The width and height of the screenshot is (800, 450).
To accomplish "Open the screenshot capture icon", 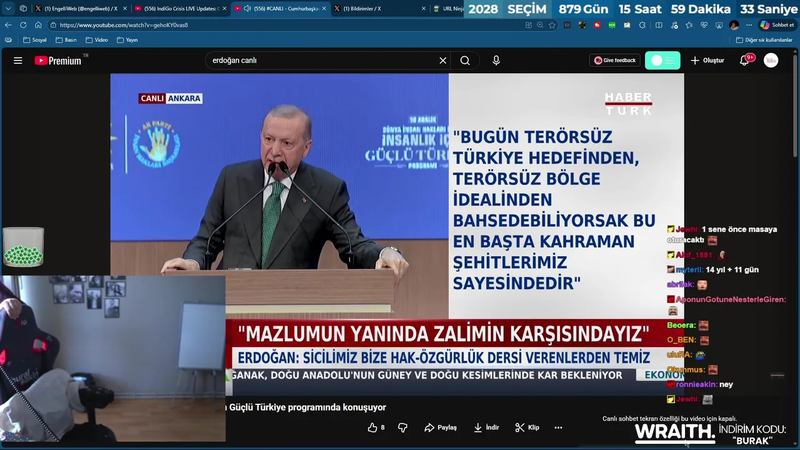I will pos(719,25).
